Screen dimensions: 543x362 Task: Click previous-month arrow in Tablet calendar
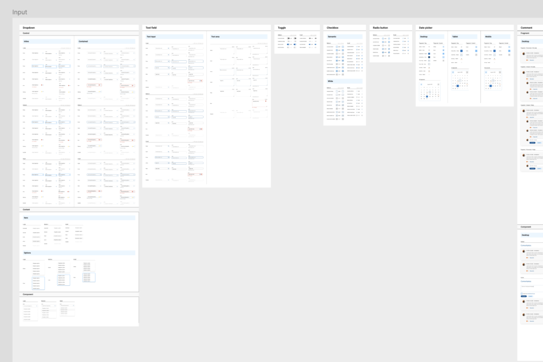click(x=453, y=73)
